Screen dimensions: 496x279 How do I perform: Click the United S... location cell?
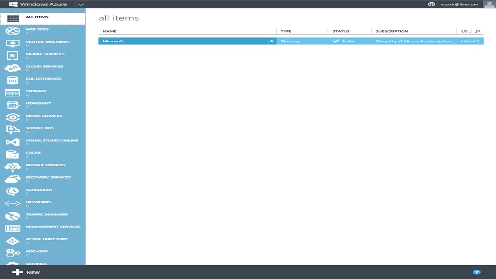pyautogui.click(x=471, y=41)
